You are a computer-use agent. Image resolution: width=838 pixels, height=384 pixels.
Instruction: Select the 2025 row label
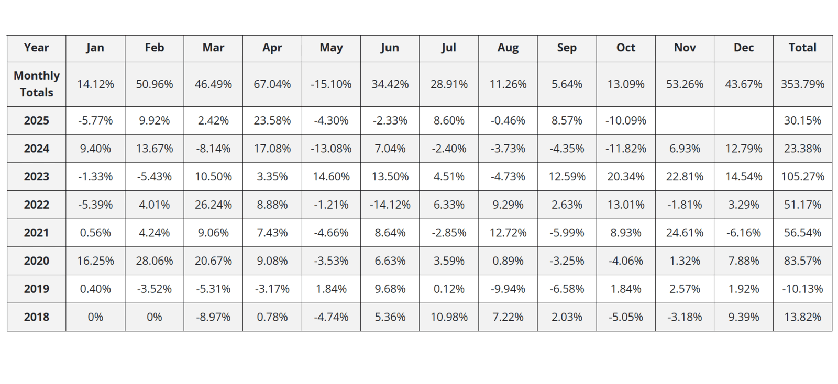coord(36,120)
